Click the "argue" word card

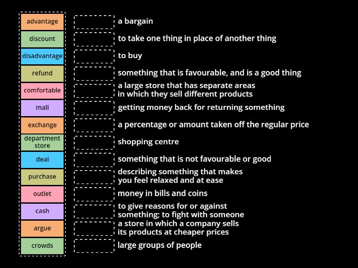click(x=42, y=228)
